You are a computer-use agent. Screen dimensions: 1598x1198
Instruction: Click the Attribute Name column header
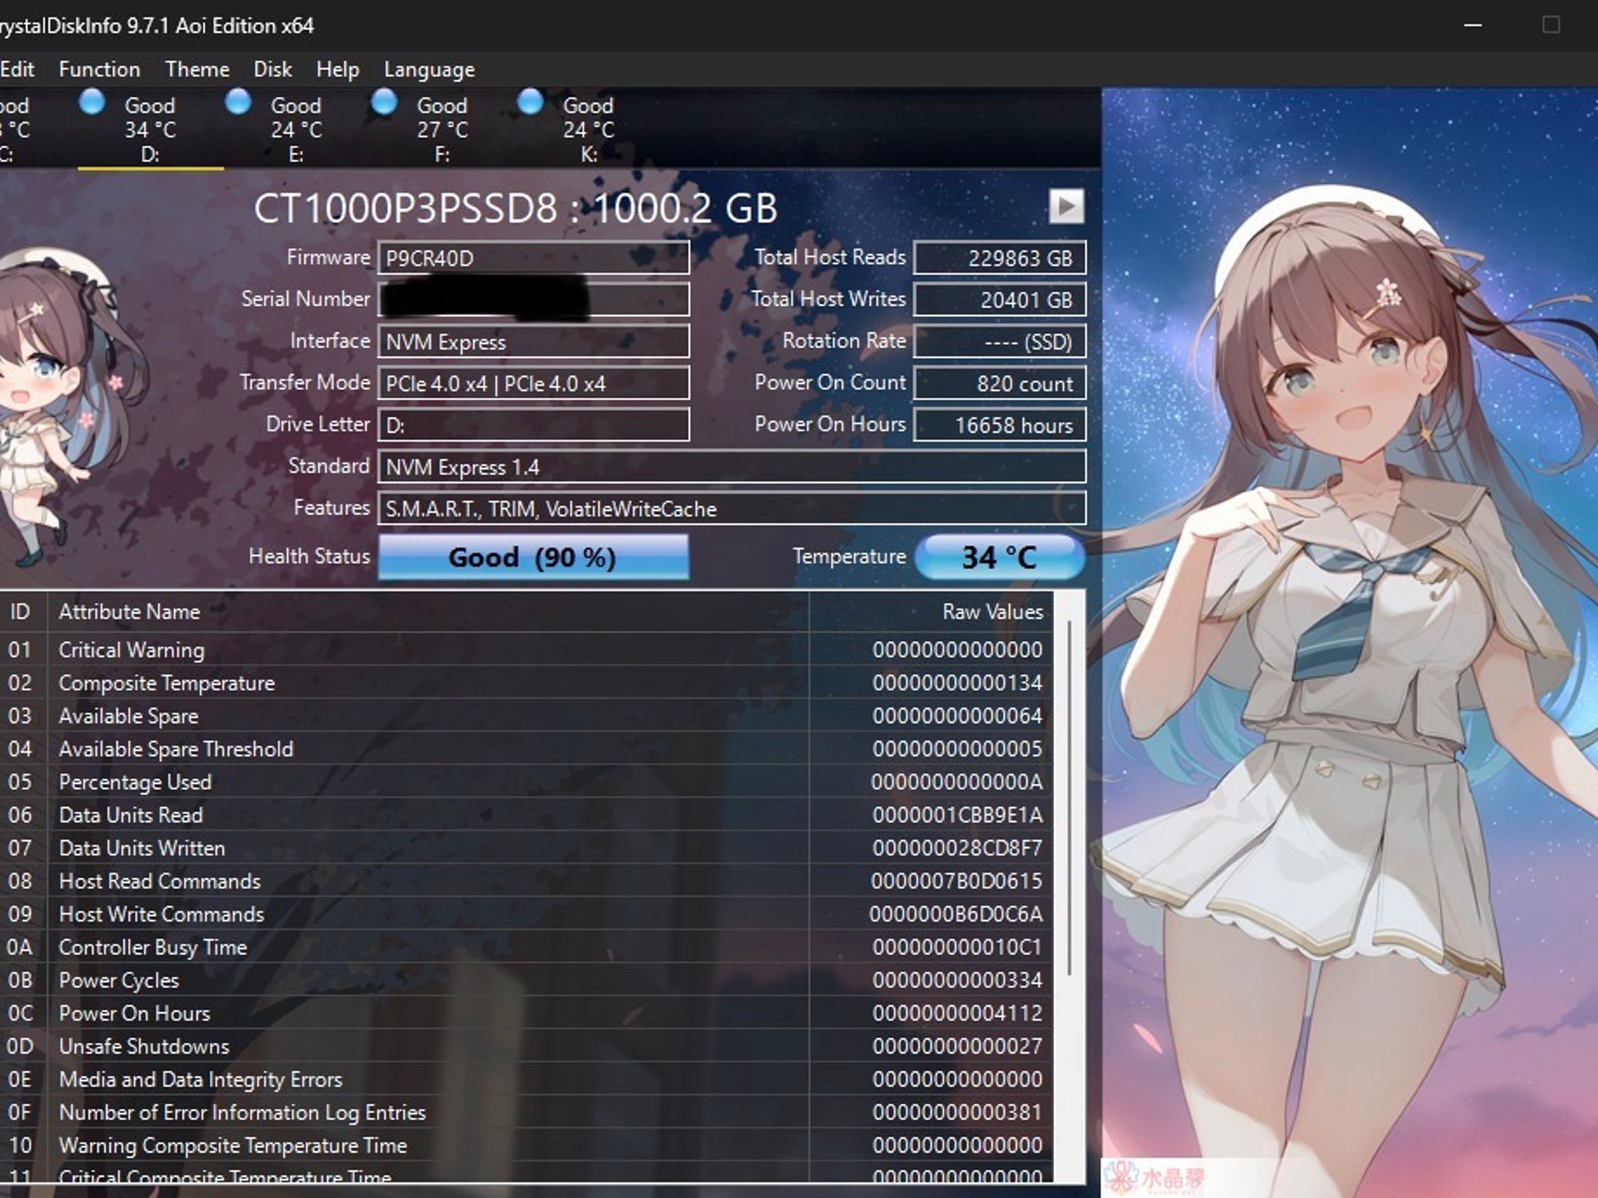point(428,611)
